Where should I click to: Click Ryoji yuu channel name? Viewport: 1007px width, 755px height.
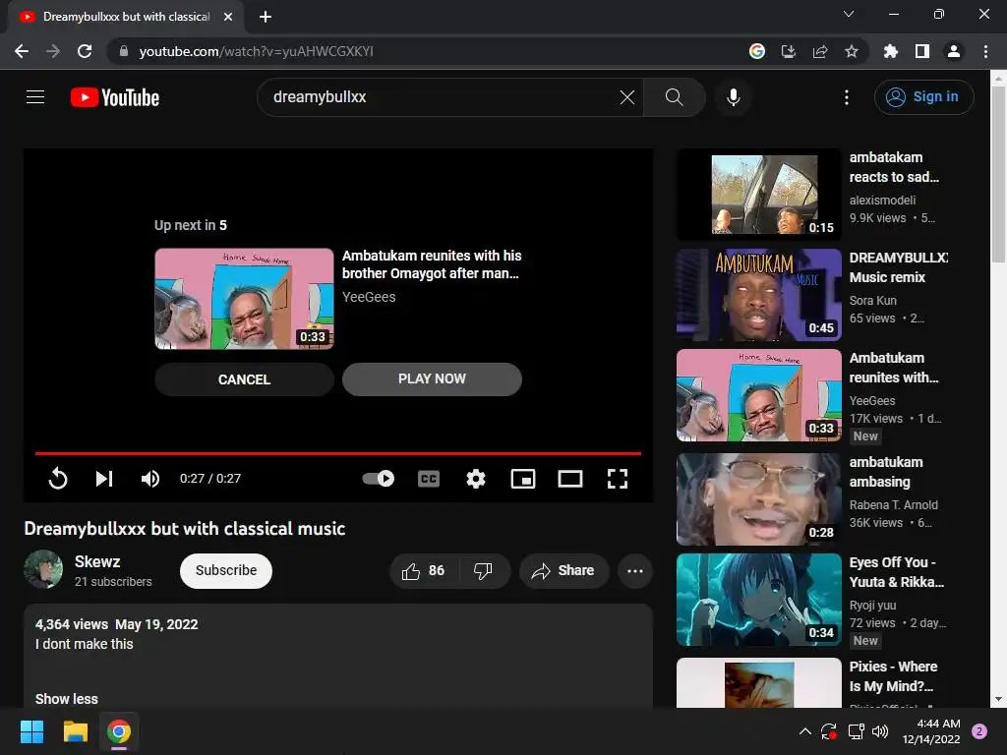[x=872, y=606]
